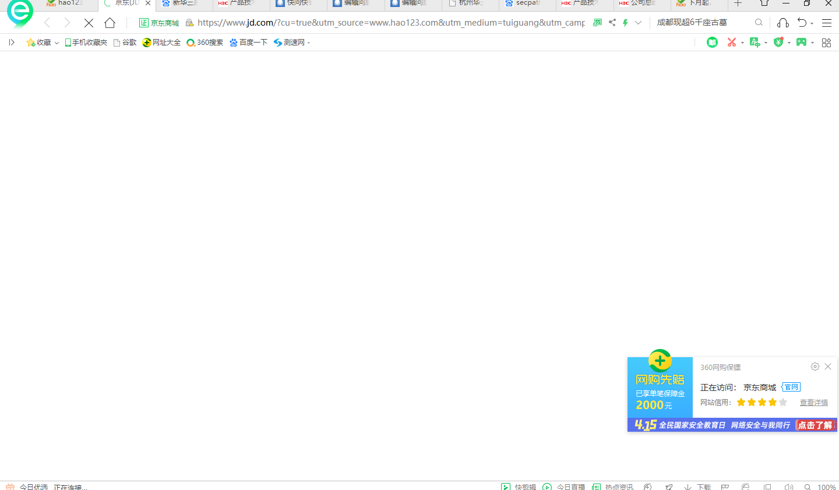The width and height of the screenshot is (839, 490).
Task: Expand the game controller dropdown arrow
Action: 812,43
